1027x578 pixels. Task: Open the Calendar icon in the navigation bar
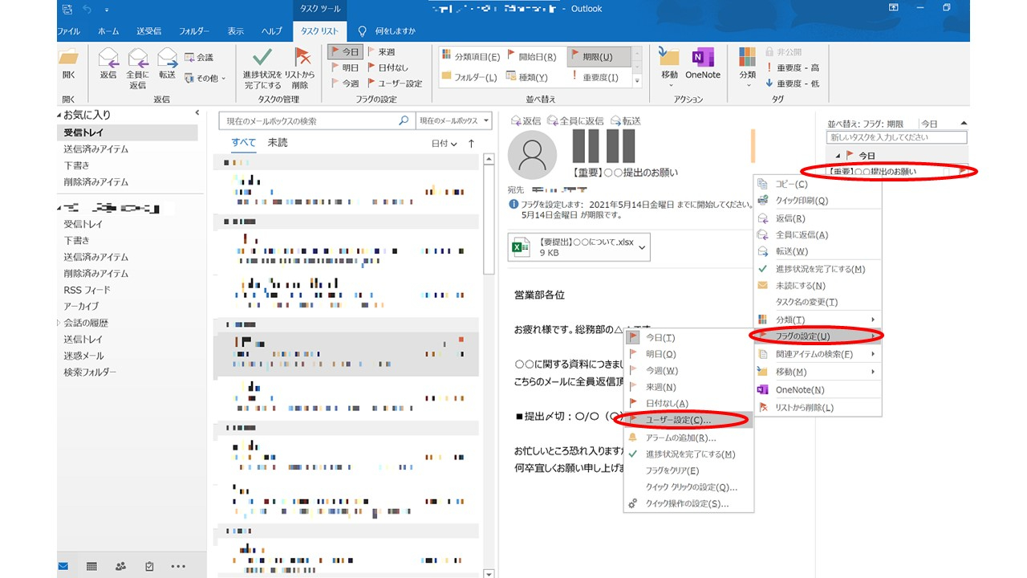pyautogui.click(x=91, y=566)
